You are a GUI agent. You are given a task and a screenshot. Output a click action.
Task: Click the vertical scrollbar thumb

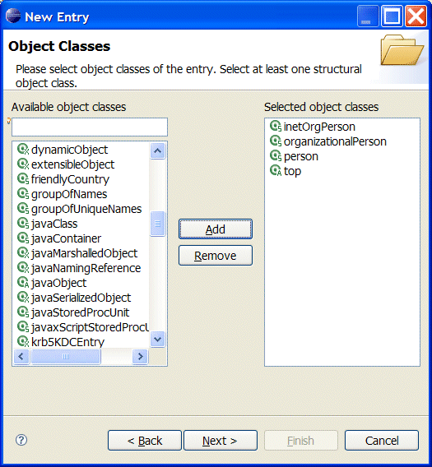pos(157,224)
